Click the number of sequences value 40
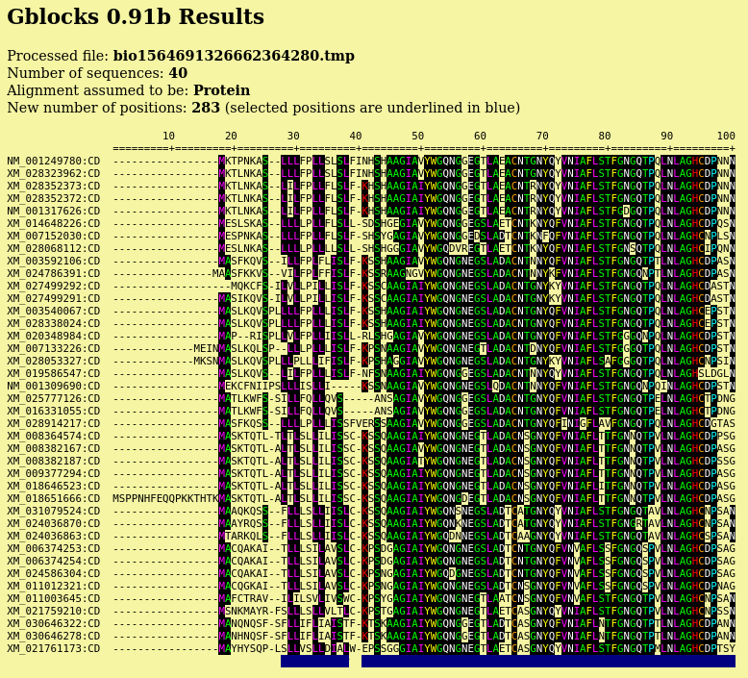The image size is (748, 678). click(x=177, y=74)
